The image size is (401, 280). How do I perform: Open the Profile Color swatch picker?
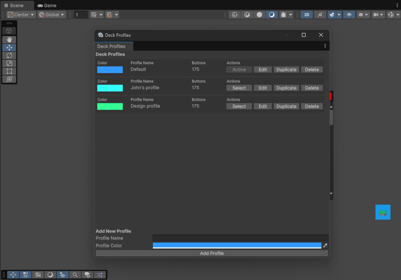click(237, 245)
